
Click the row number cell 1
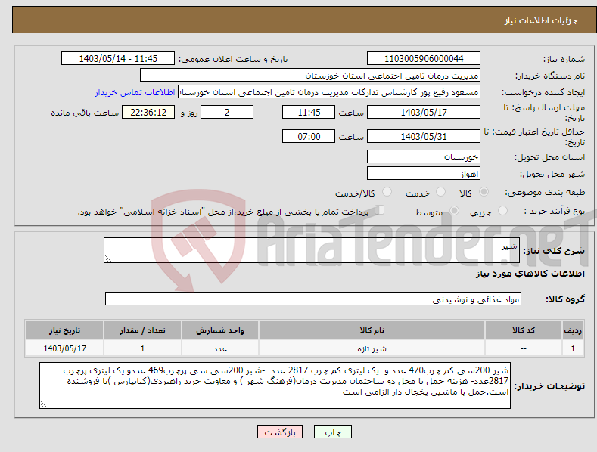[x=573, y=348]
